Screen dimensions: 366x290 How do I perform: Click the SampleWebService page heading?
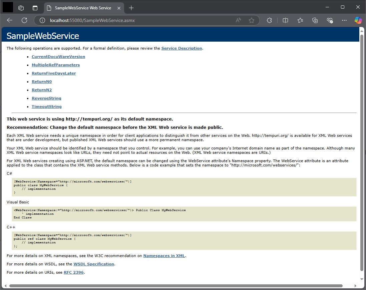43,36
